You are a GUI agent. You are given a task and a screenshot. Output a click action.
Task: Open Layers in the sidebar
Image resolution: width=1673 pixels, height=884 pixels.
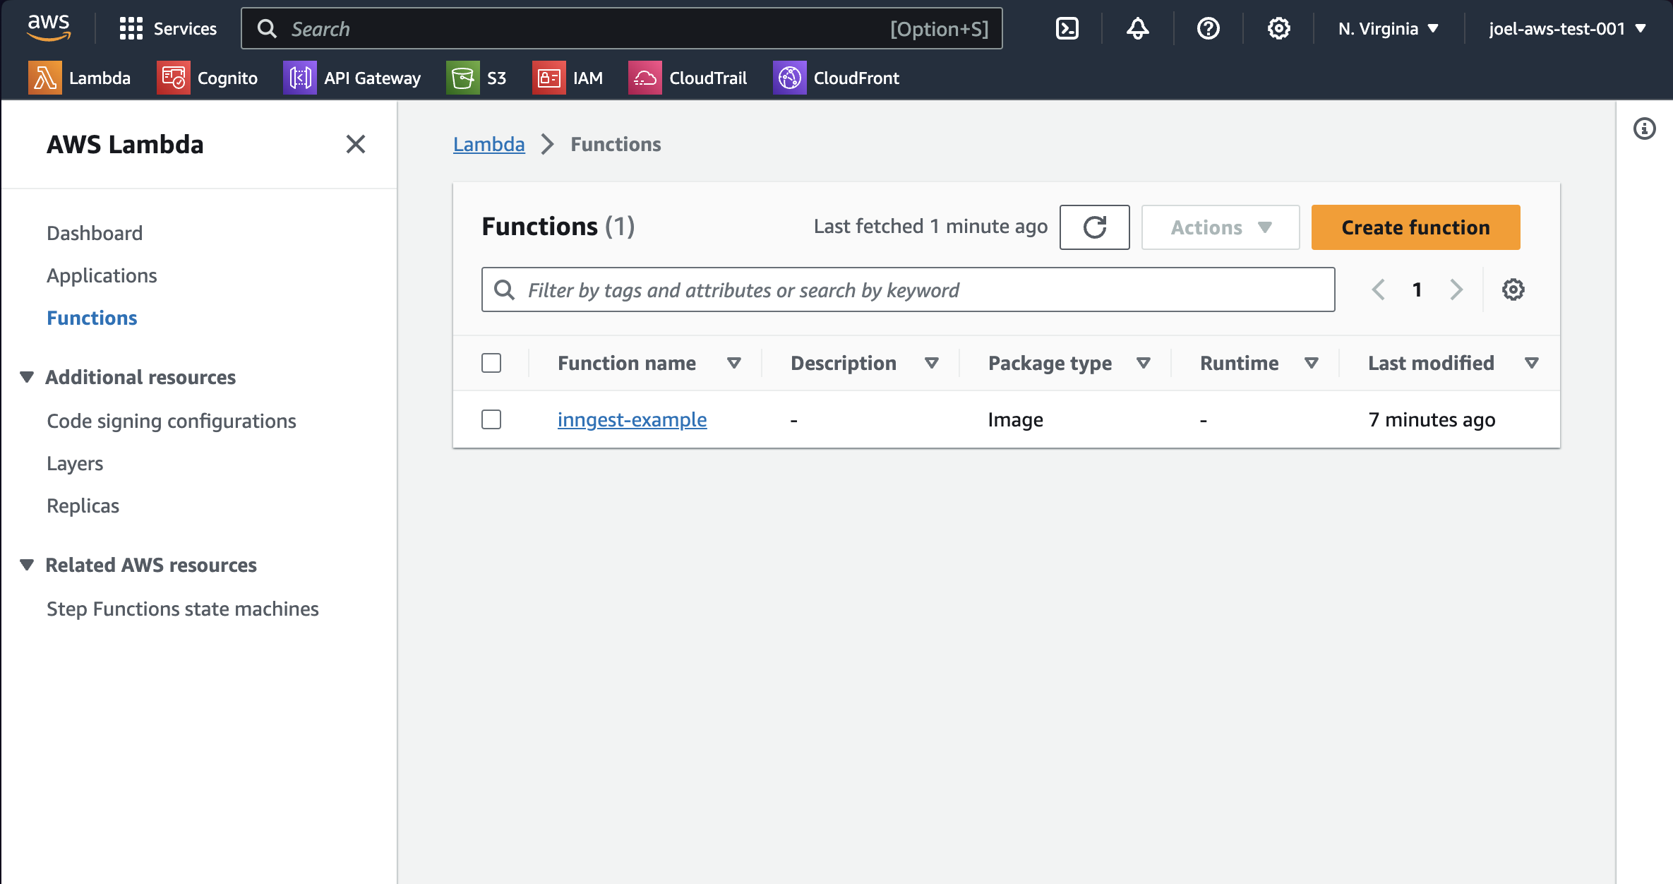pos(75,463)
